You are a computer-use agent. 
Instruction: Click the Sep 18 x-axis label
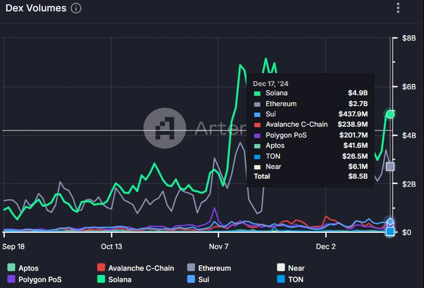14,246
